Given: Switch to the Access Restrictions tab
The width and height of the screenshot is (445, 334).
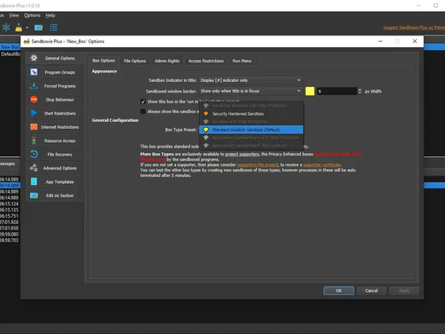Looking at the screenshot, I should coord(206,61).
